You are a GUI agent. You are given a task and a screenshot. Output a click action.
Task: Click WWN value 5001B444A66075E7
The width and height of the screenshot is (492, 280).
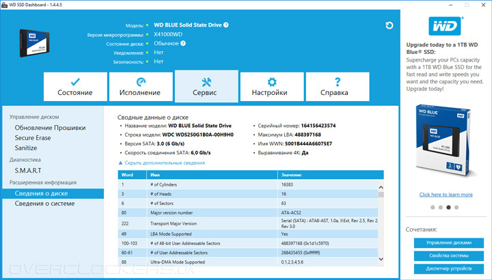[x=308, y=144]
